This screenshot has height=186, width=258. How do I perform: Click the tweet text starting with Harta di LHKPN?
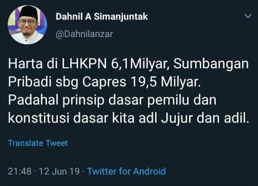(128, 91)
